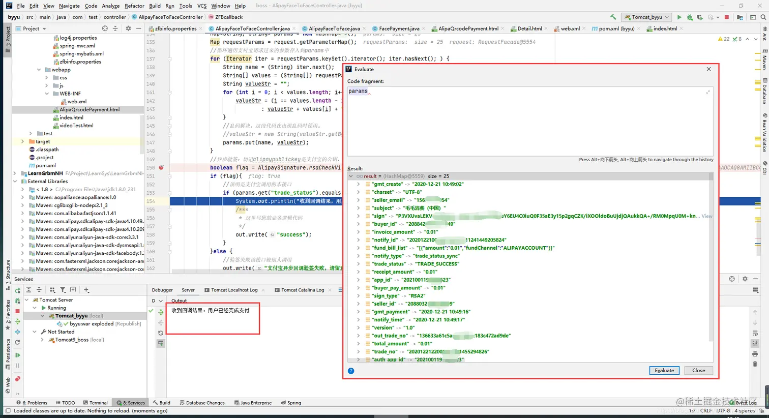Open the Terminal tool window tab

pyautogui.click(x=95, y=403)
